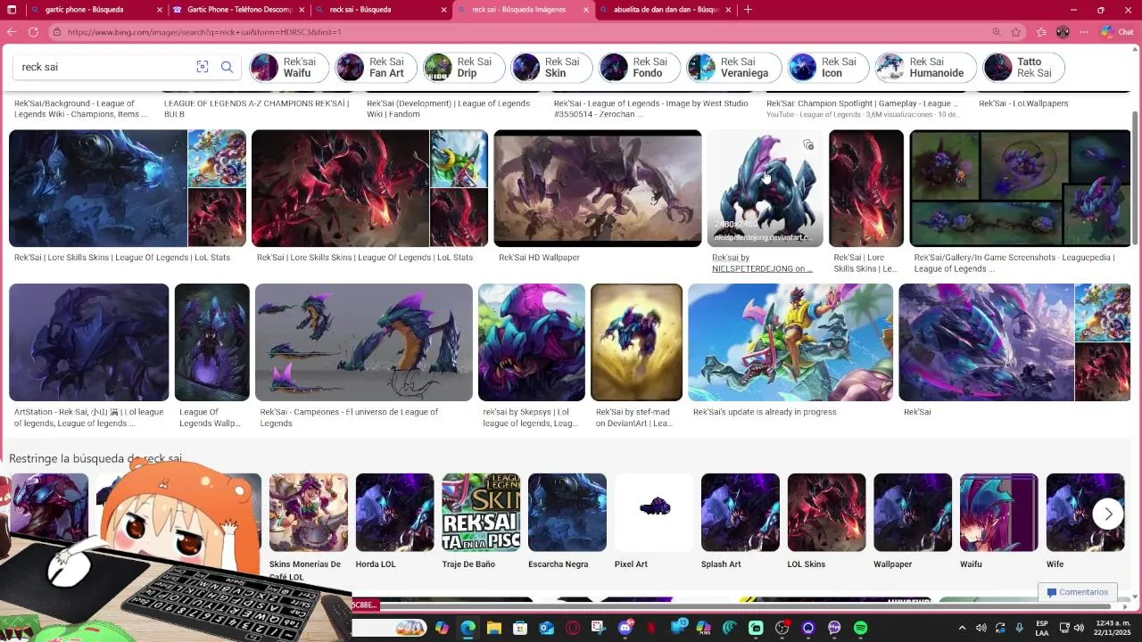Click the page vertical scrollbar thumb
The image size is (1142, 642).
tap(1135, 178)
